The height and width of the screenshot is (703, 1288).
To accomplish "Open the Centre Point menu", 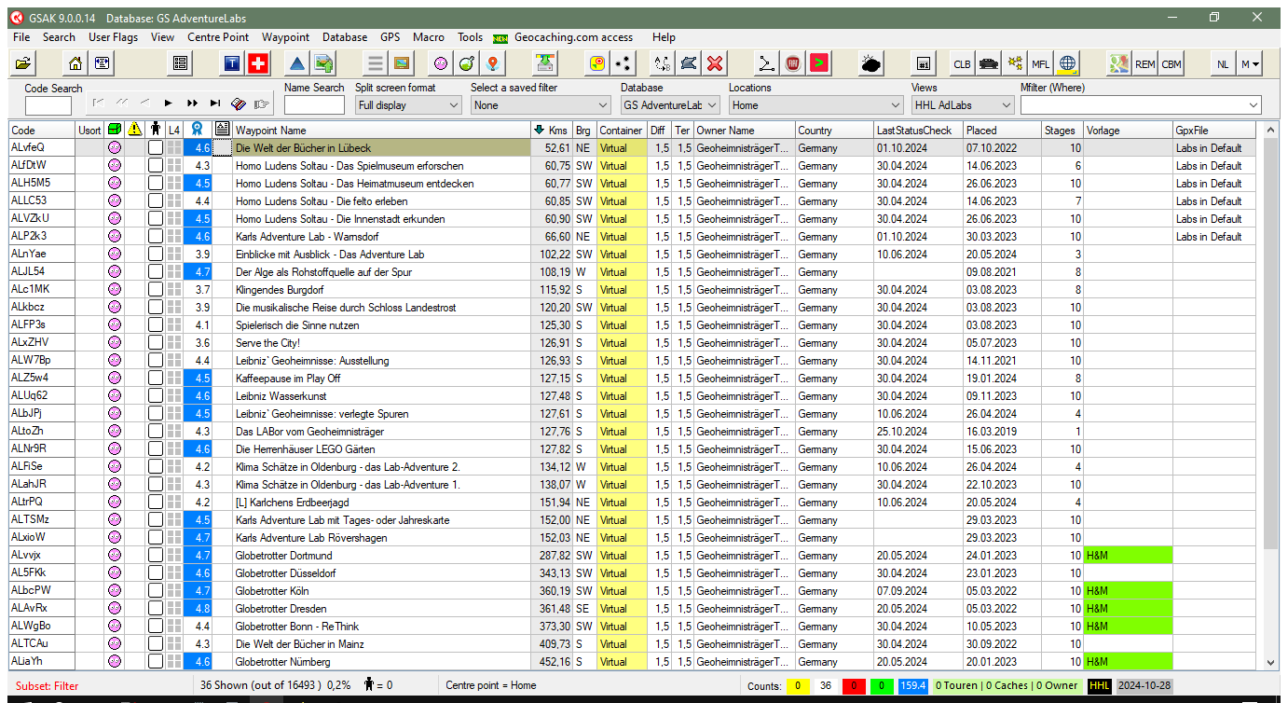I will coord(218,37).
